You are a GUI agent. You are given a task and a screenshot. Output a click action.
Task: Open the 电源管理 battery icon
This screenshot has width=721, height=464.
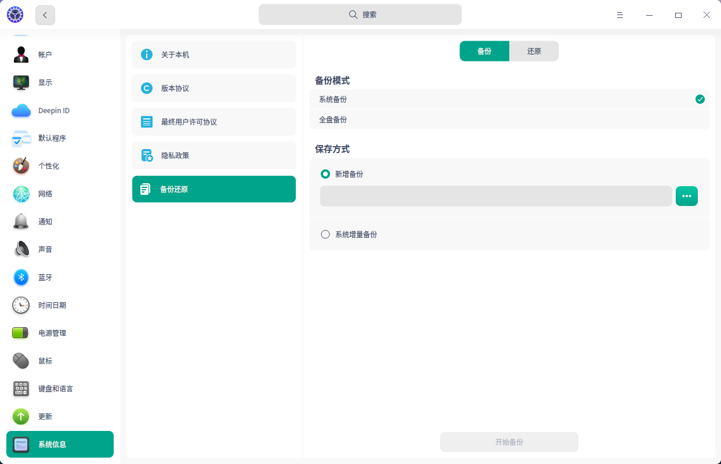[21, 333]
